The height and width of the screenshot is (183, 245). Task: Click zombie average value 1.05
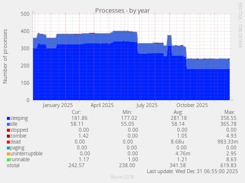click(182, 136)
